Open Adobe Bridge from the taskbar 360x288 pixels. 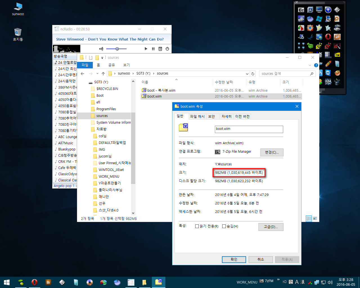click(48, 282)
